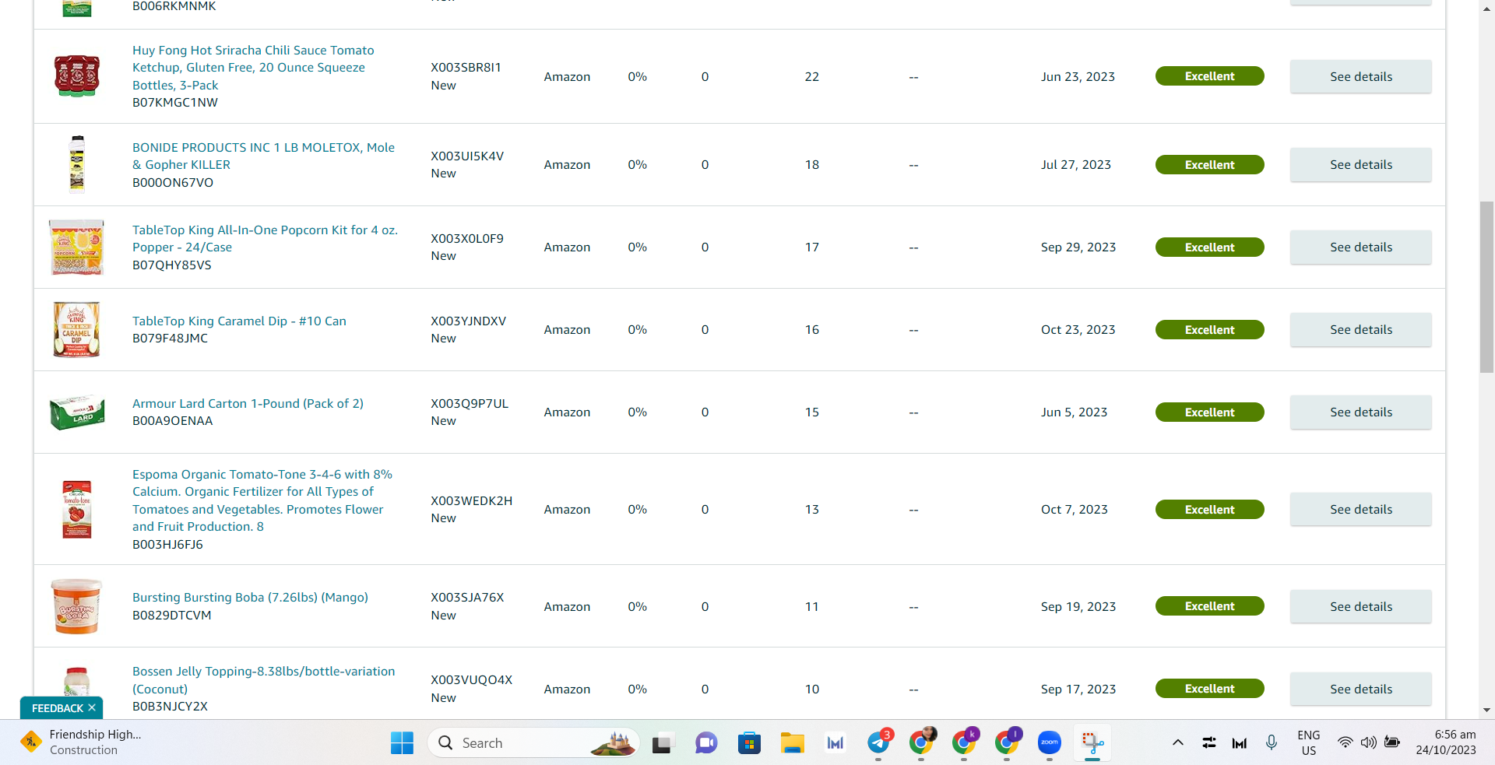This screenshot has width=1495, height=765.
Task: Open TableTop King Popcorn Kit link
Action: 265,238
